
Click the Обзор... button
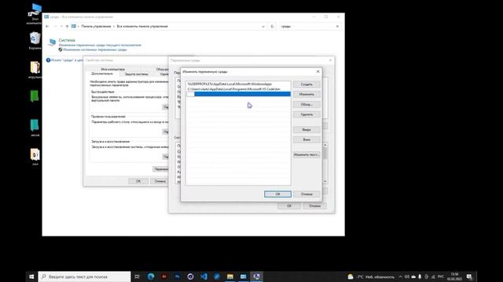pos(307,104)
